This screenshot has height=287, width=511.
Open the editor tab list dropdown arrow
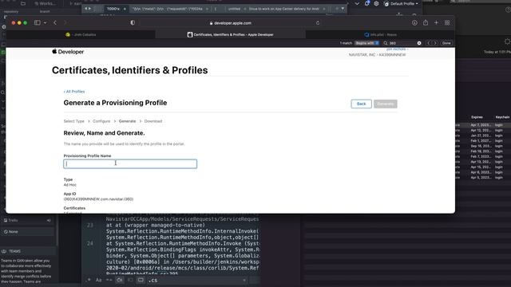click(x=343, y=9)
